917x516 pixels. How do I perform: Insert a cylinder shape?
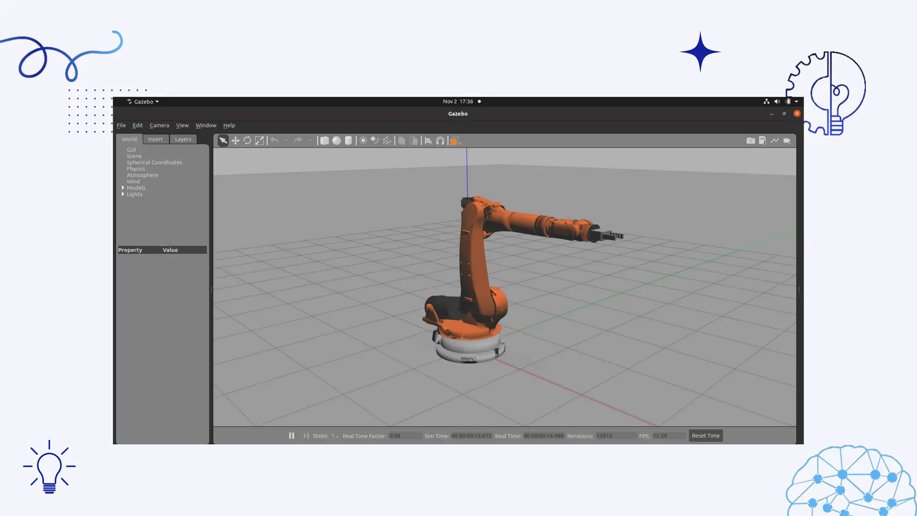[348, 141]
